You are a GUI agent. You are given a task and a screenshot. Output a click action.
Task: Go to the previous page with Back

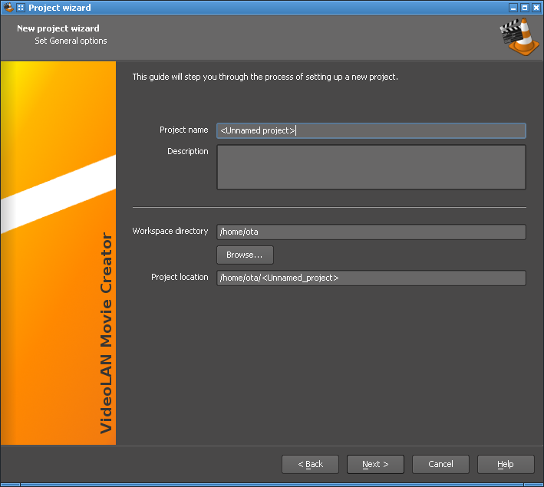310,464
